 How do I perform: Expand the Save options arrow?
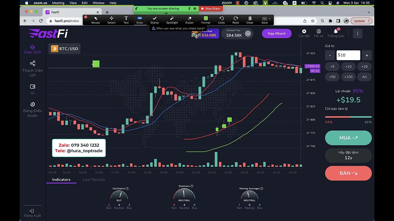270,19
